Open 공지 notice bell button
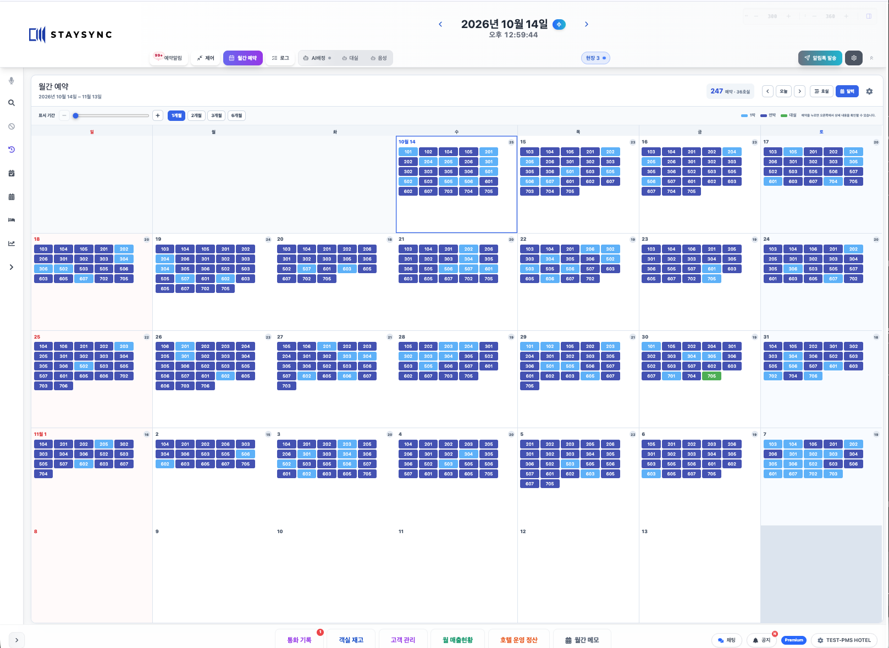 click(x=761, y=640)
